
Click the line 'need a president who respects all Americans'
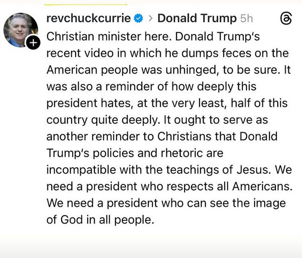point(170,186)
